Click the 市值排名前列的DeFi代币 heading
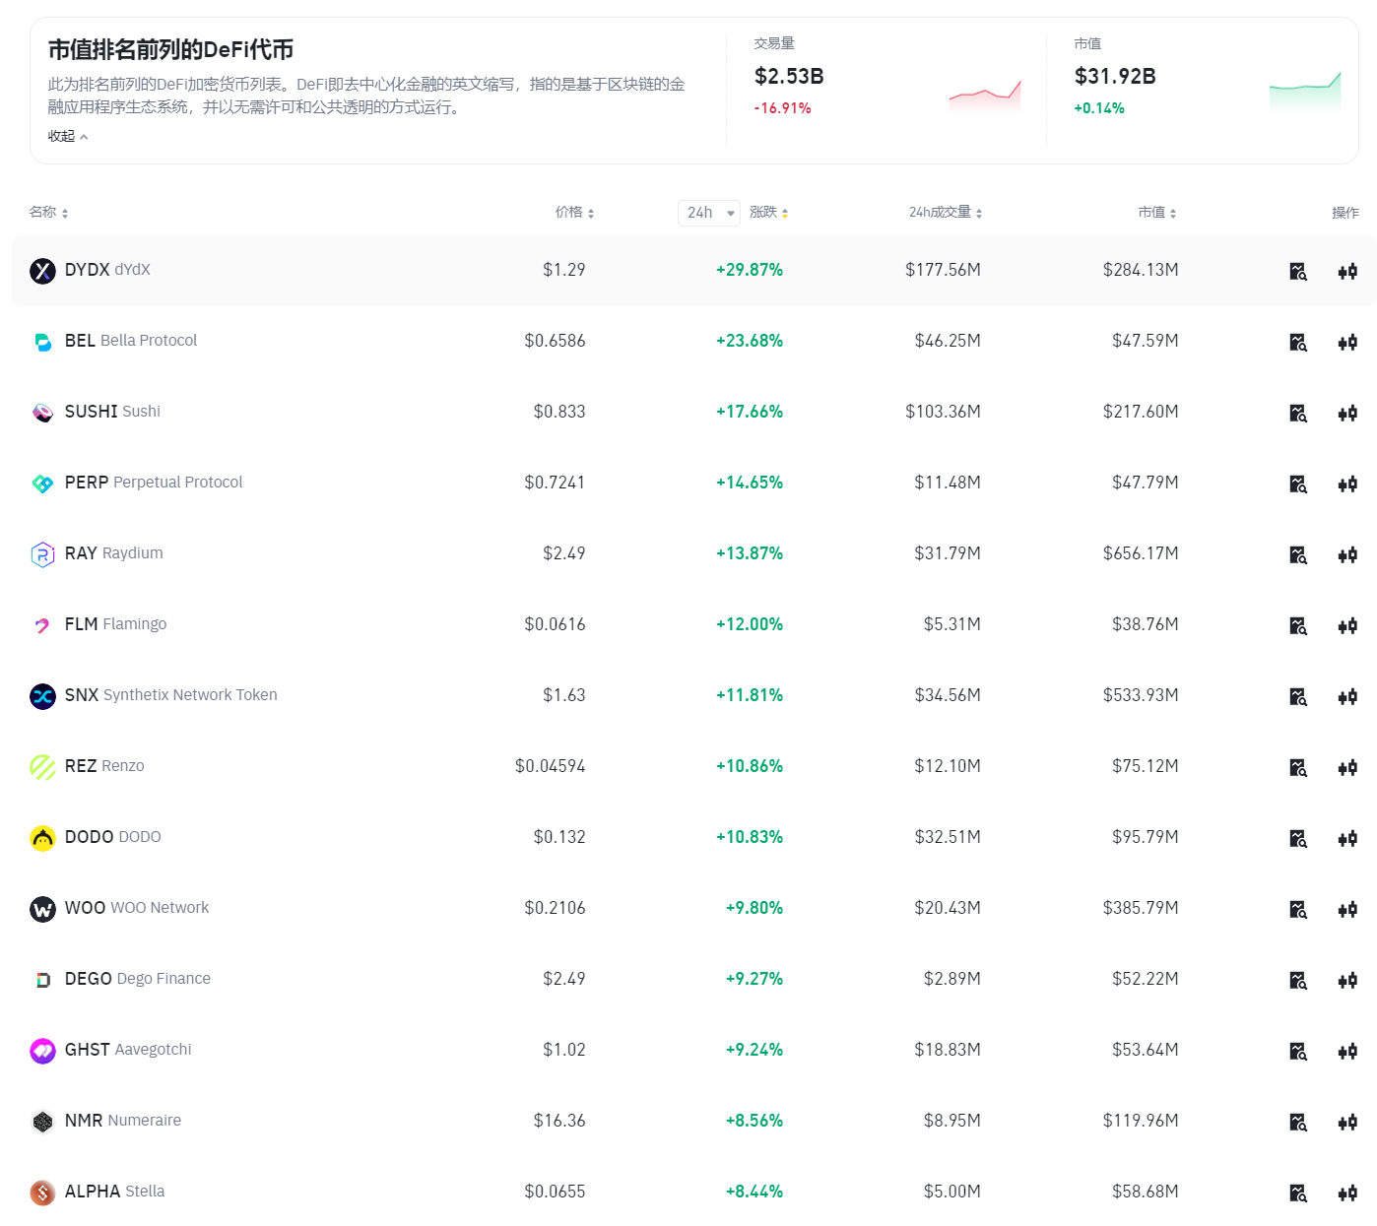This screenshot has height=1226, width=1377. pos(170,49)
